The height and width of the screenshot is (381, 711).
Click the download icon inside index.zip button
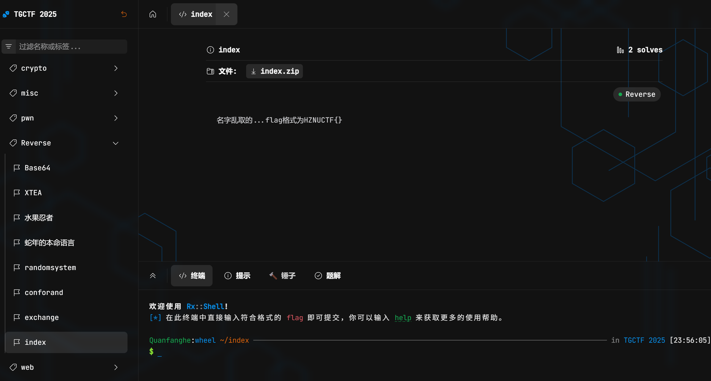(x=254, y=71)
